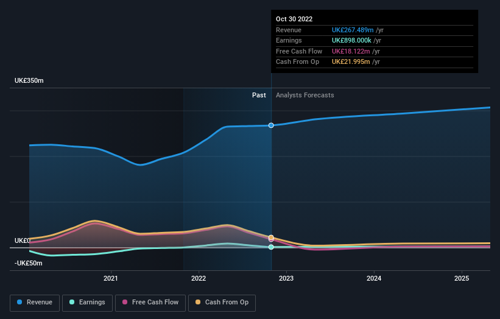Click the Analysts Forecasts label
The width and height of the screenshot is (500, 319).
[x=305, y=96]
